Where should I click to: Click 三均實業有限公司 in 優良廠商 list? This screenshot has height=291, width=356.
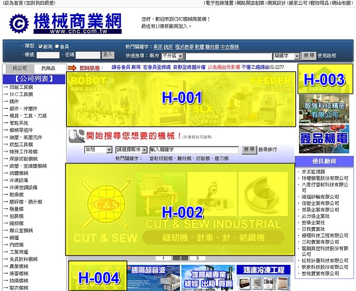pos(320,242)
